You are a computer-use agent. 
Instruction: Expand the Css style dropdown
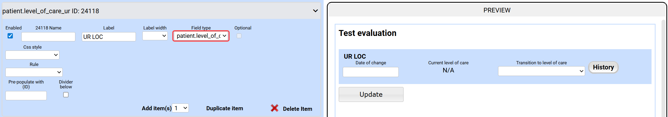click(32, 55)
